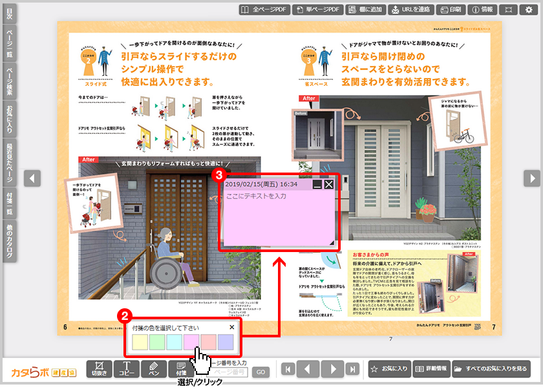Toggle fullscreen view icon
This screenshot has height=391, width=543.
point(509,10)
